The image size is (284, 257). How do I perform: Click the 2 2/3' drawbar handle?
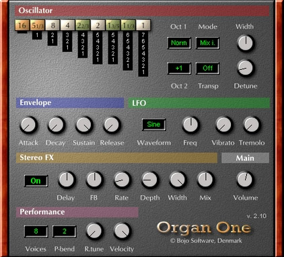(x=83, y=26)
